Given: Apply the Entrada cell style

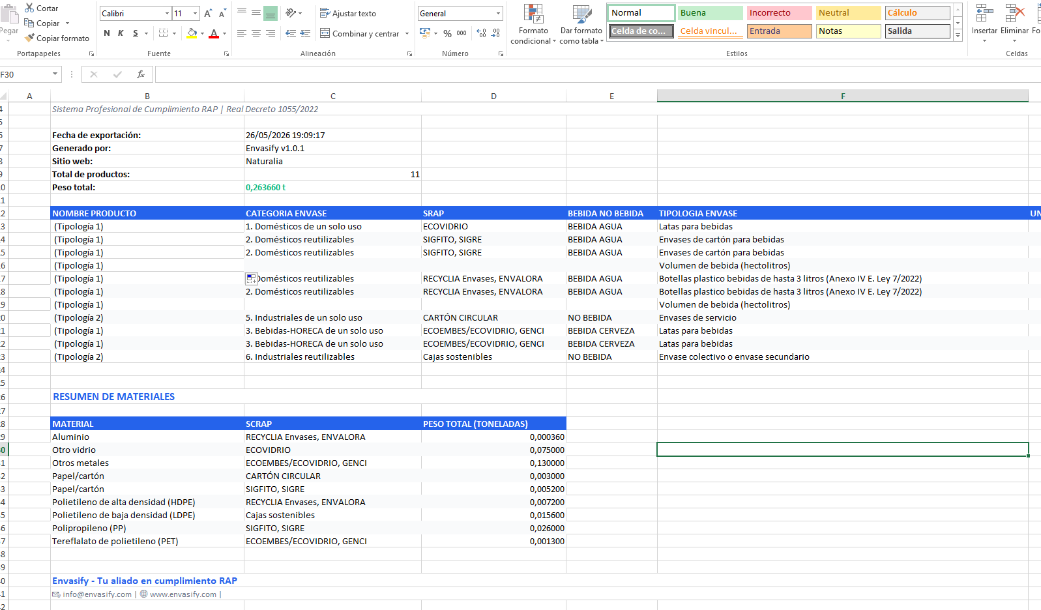Looking at the screenshot, I should click(x=779, y=31).
